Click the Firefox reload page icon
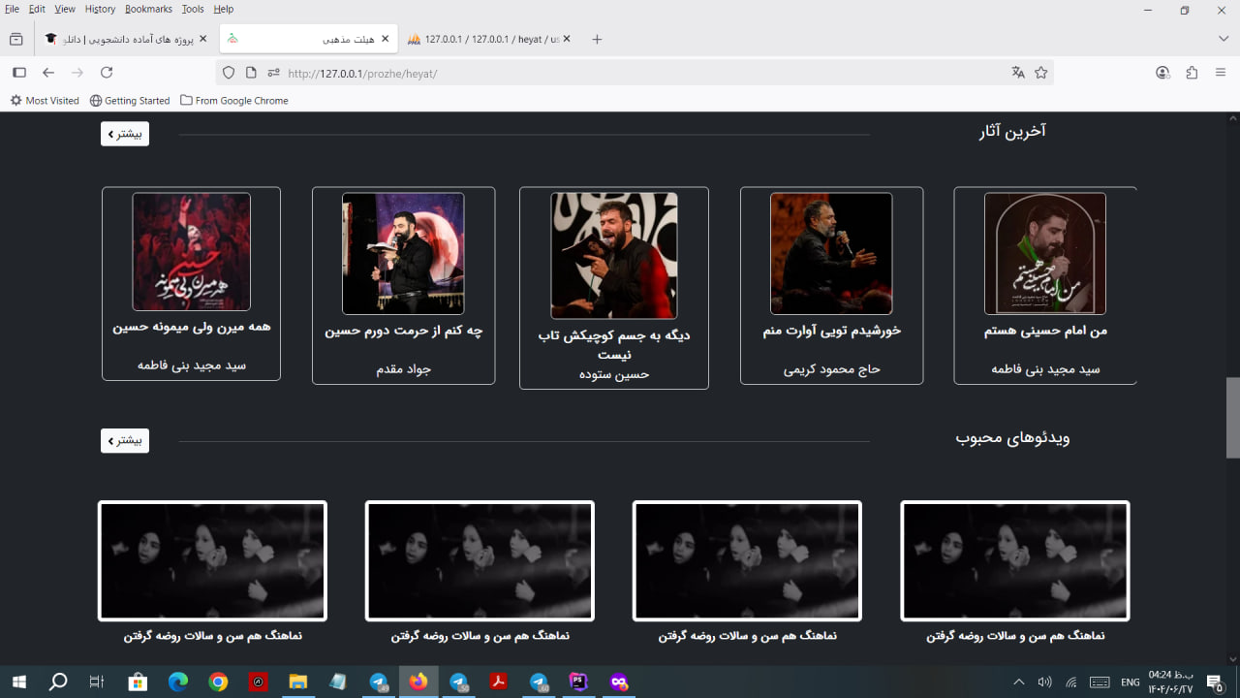 107,73
